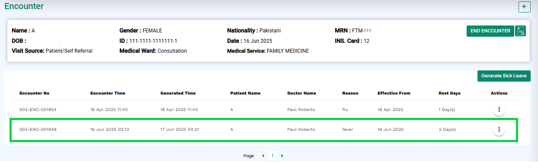Viewport: 538px width, 168px height.
Task: Select the Generated Time column header
Action: coord(178,93)
